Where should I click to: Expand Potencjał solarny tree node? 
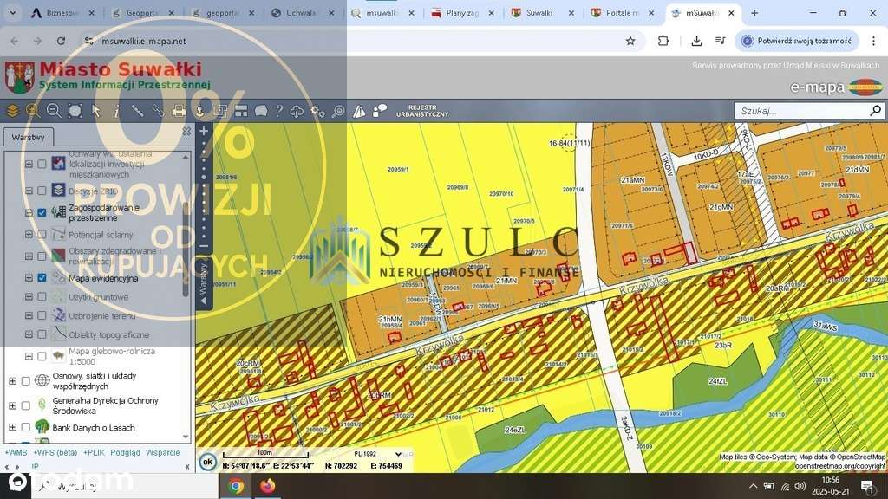(x=29, y=234)
